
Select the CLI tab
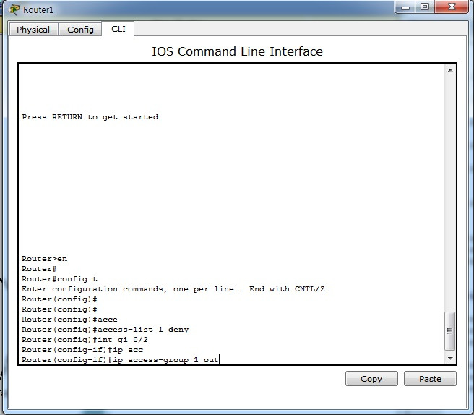(x=118, y=29)
